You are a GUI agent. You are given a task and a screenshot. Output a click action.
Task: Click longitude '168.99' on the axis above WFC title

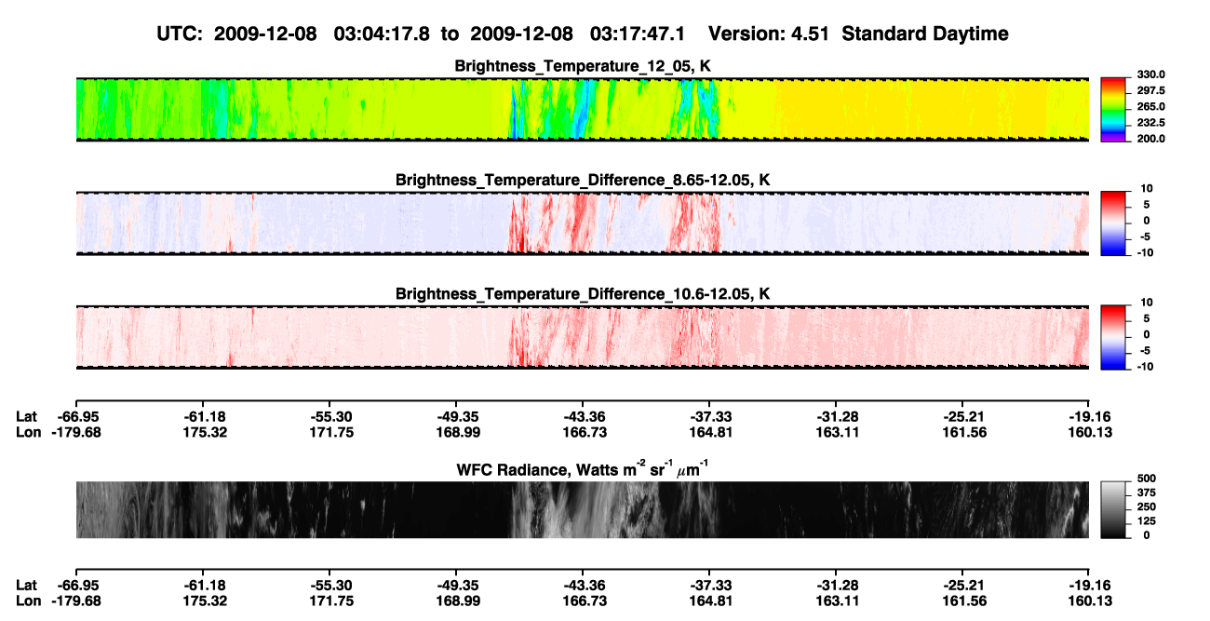(x=456, y=432)
